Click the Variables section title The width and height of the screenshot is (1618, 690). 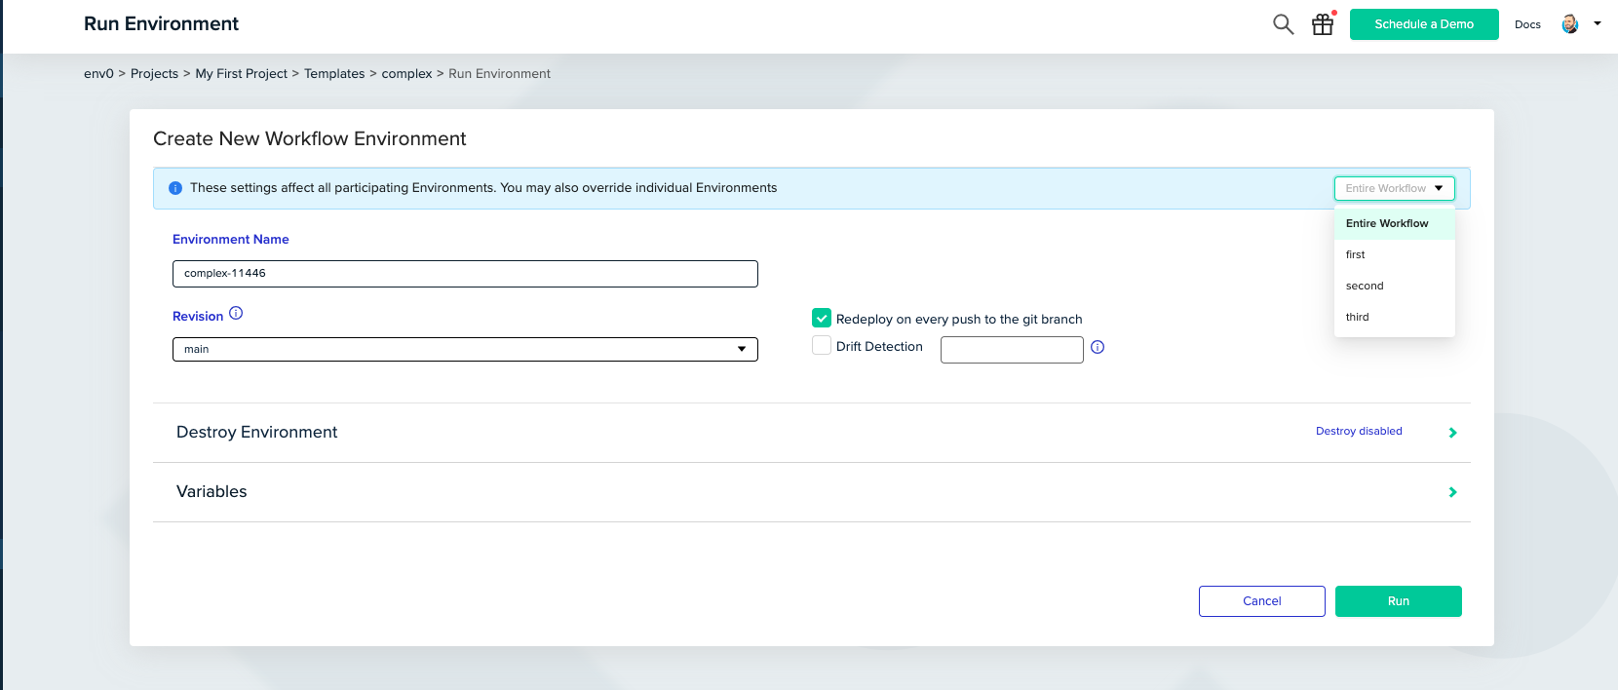click(212, 491)
